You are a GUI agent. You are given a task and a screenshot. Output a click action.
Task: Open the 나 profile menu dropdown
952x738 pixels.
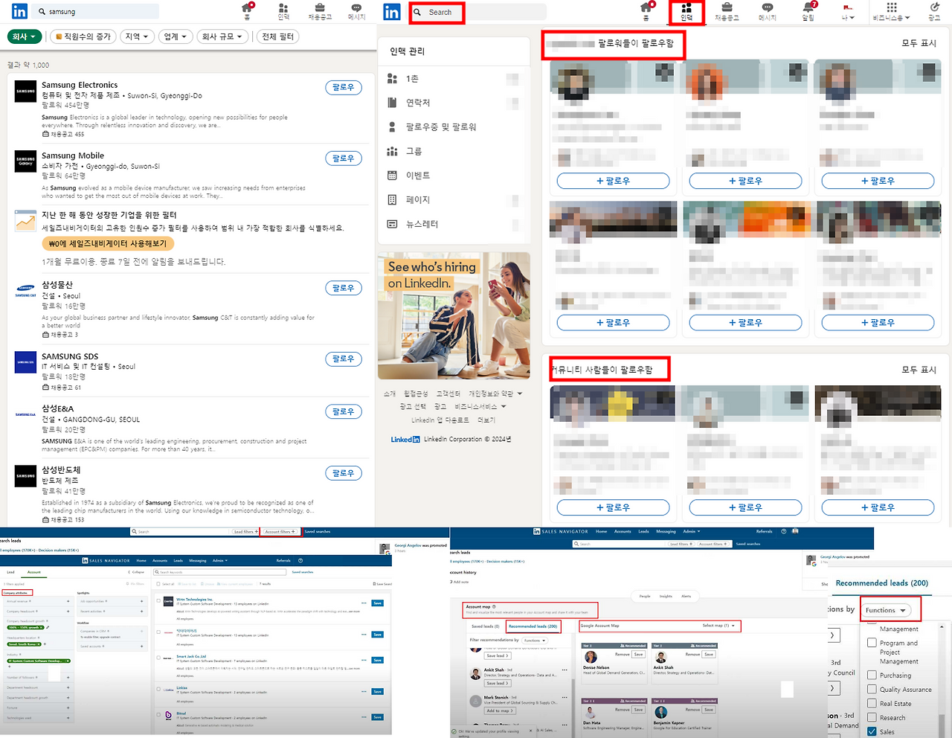[x=848, y=11]
